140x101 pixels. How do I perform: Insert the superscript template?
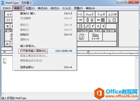point(93,26)
